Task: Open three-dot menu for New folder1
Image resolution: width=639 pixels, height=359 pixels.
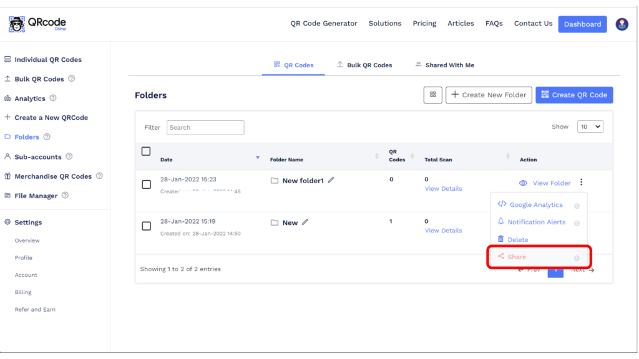Action: [582, 183]
